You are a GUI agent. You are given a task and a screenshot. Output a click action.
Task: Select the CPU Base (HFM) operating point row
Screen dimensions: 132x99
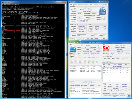click(85, 70)
